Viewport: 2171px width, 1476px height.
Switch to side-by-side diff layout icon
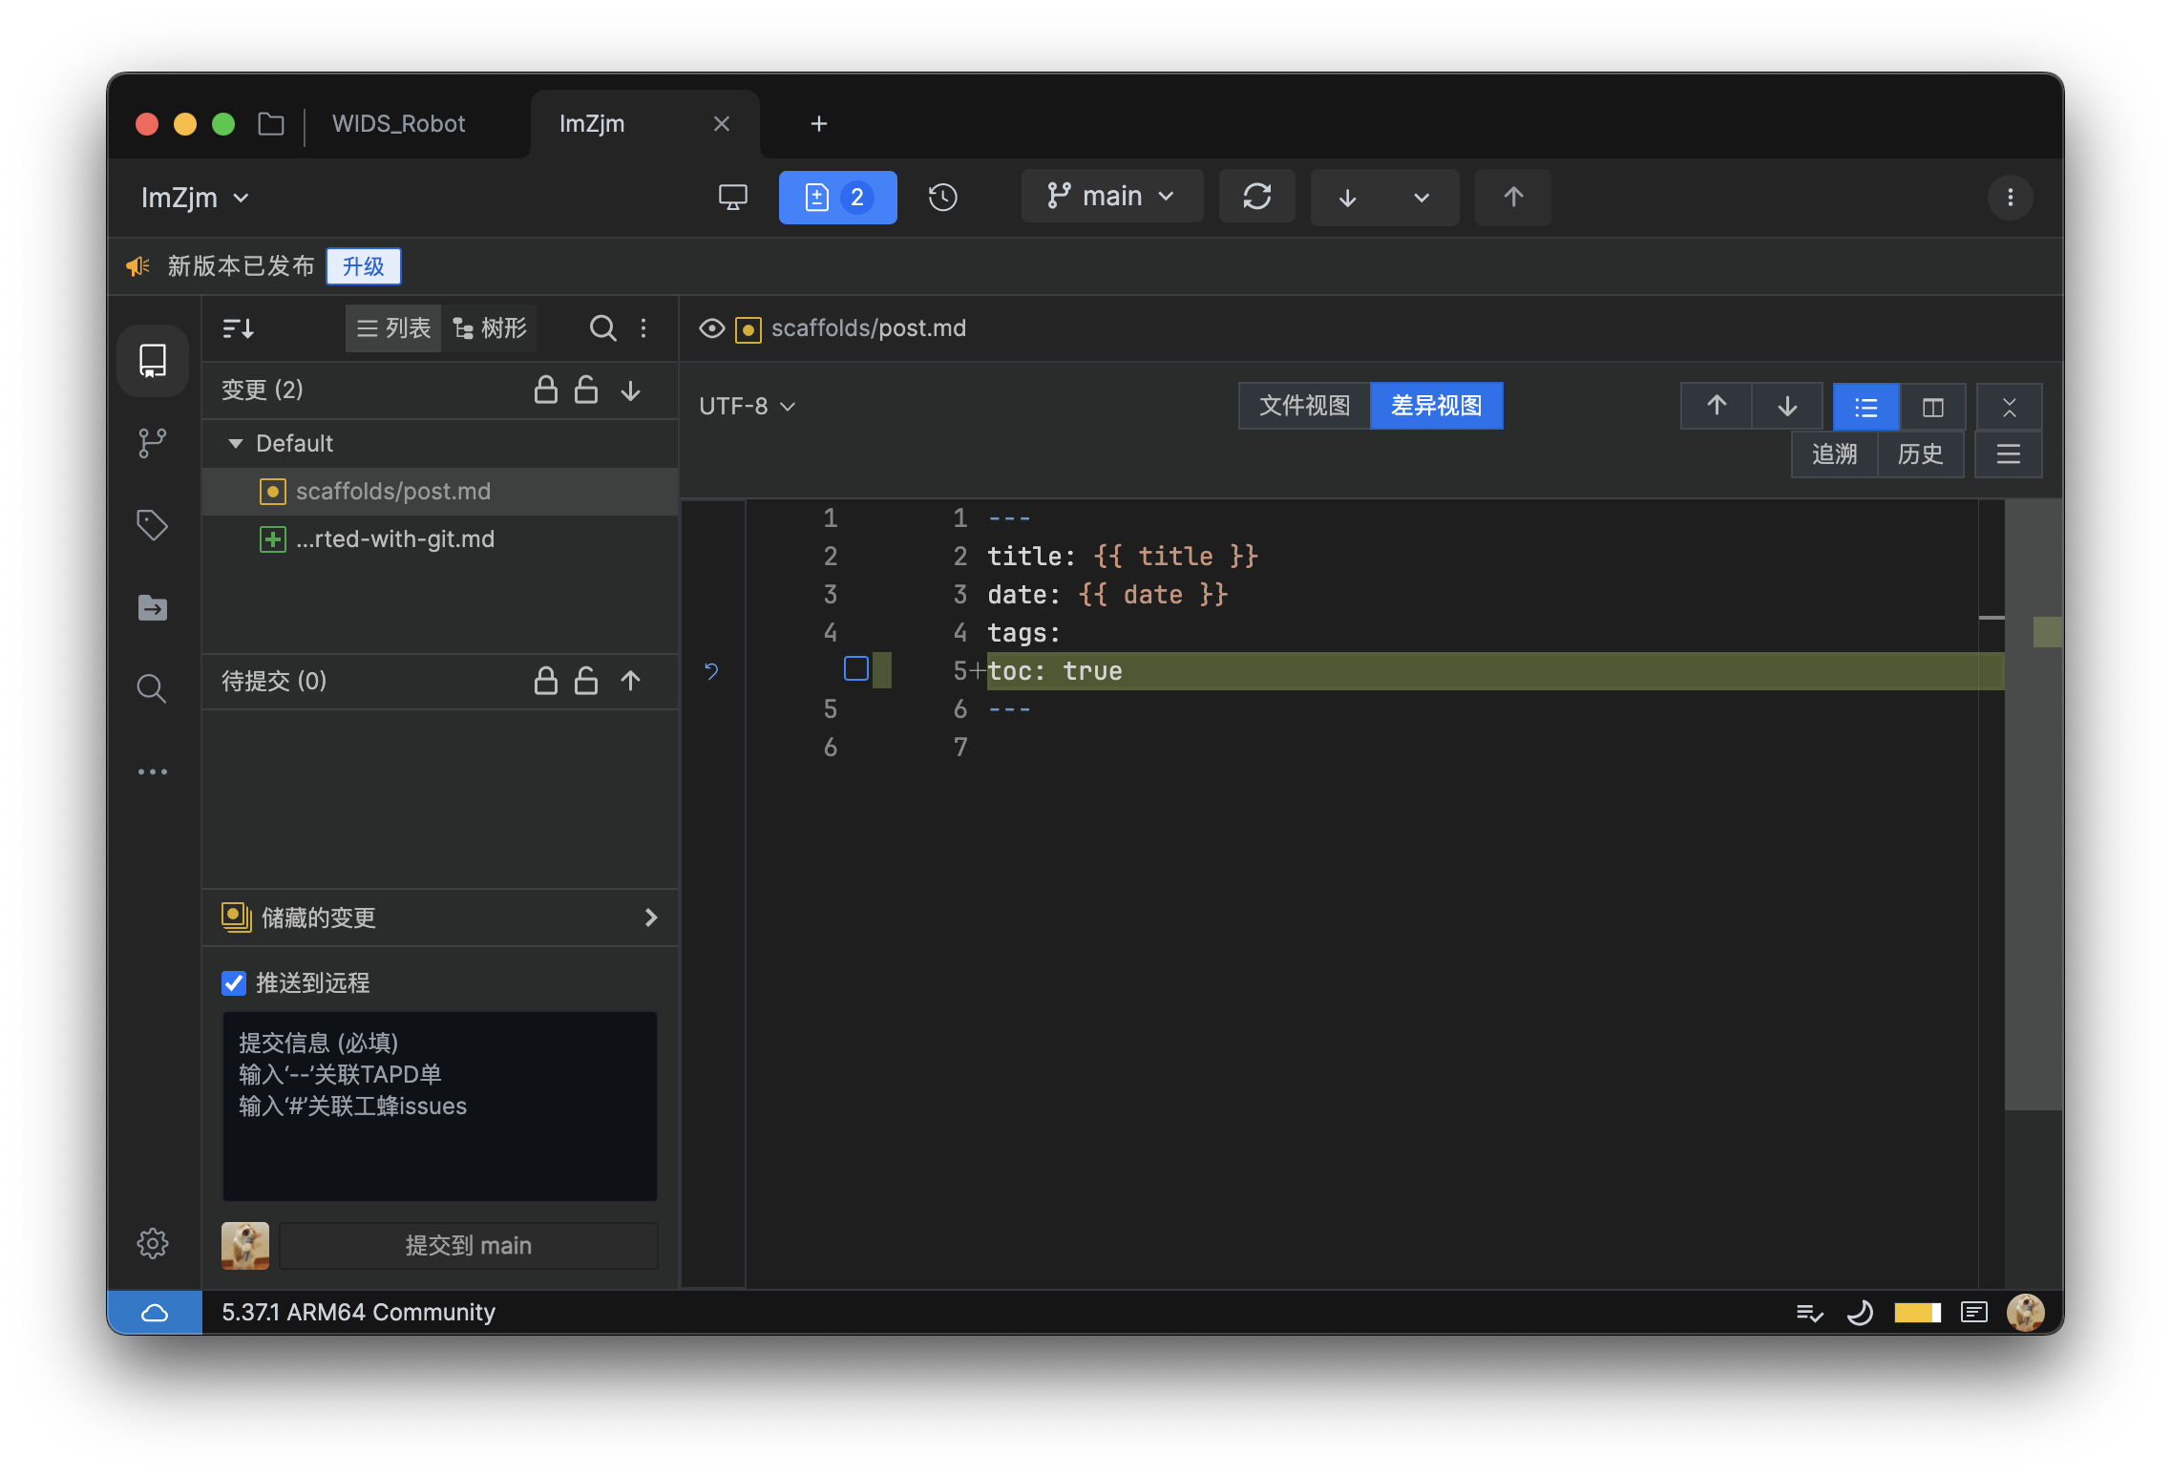click(x=1932, y=408)
